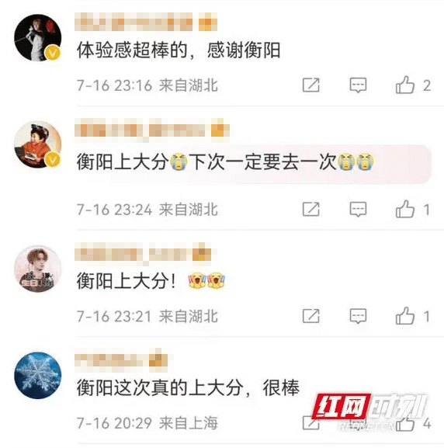Open the first commenter's dark avatar with verified badge
Viewport: 444px width, 448px height.
tap(38, 37)
